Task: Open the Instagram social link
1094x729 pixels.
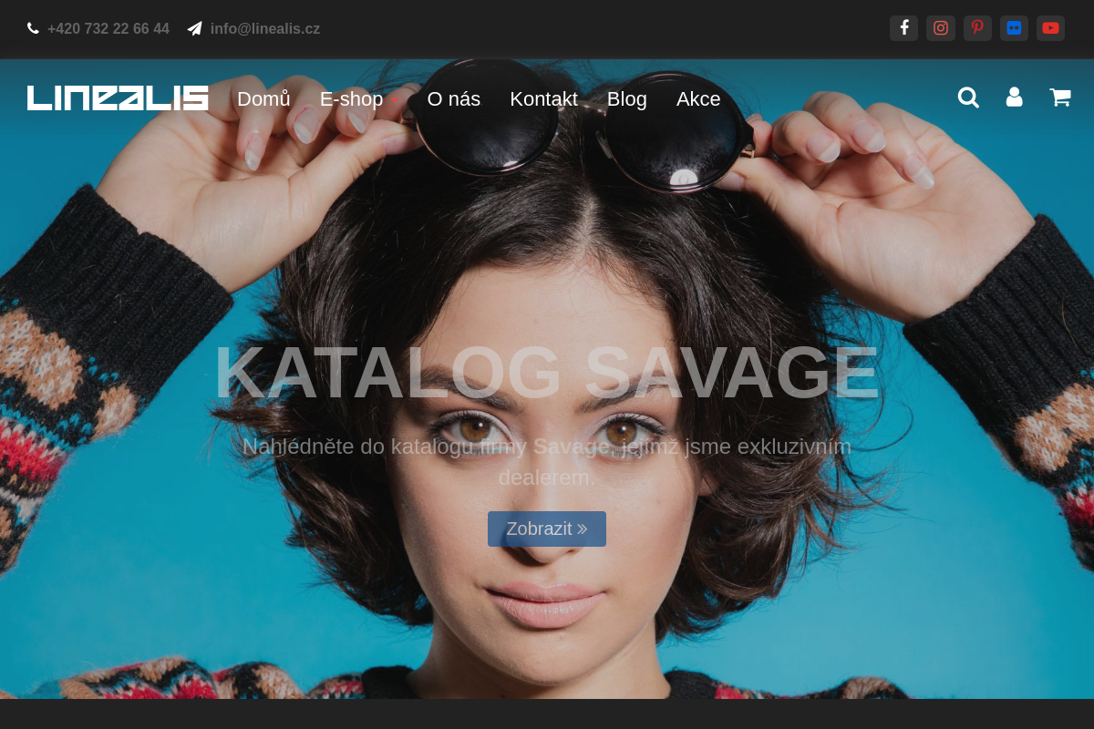Action: click(941, 28)
